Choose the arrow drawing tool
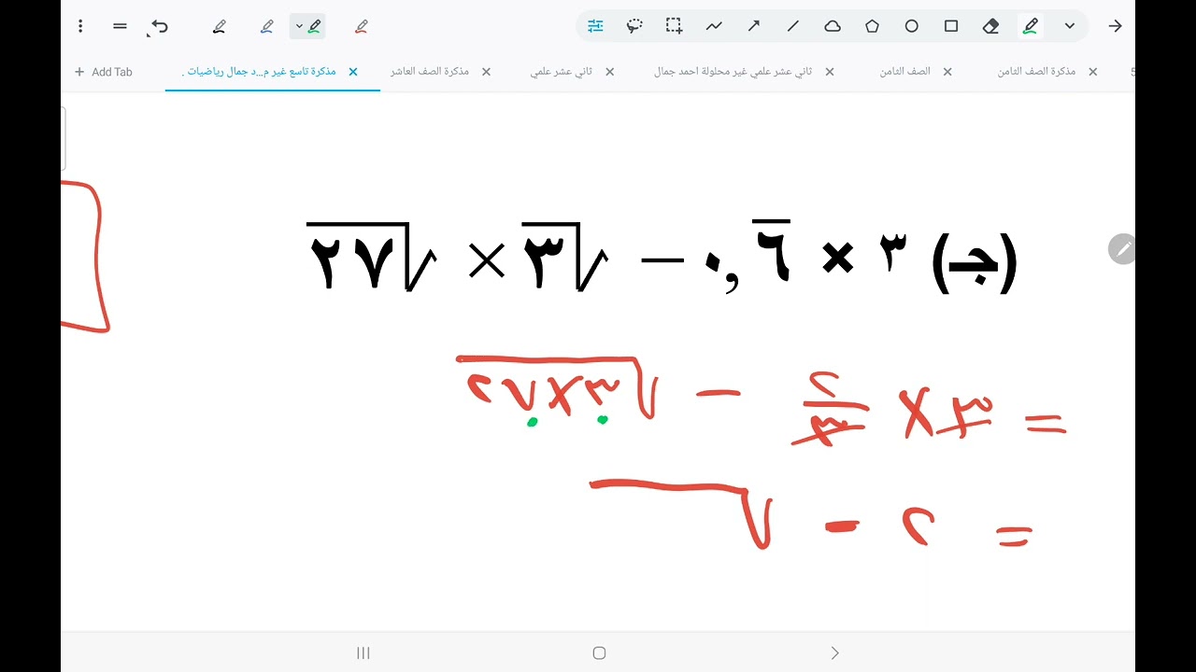Screen dimensions: 1196x672 point(753,26)
